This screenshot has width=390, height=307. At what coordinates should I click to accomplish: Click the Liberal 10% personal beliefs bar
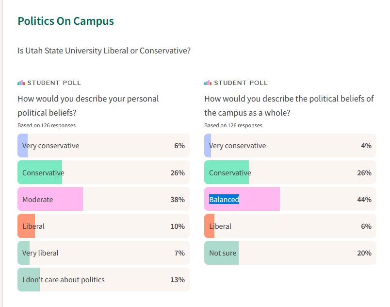click(103, 226)
